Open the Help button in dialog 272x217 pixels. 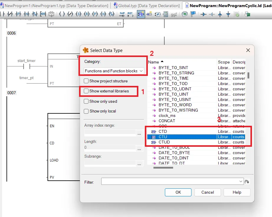237,192
